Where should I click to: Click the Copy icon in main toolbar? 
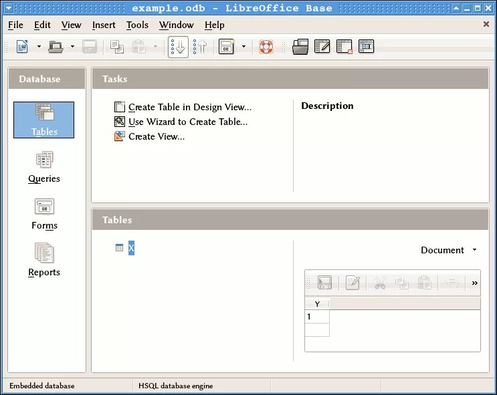(x=117, y=47)
